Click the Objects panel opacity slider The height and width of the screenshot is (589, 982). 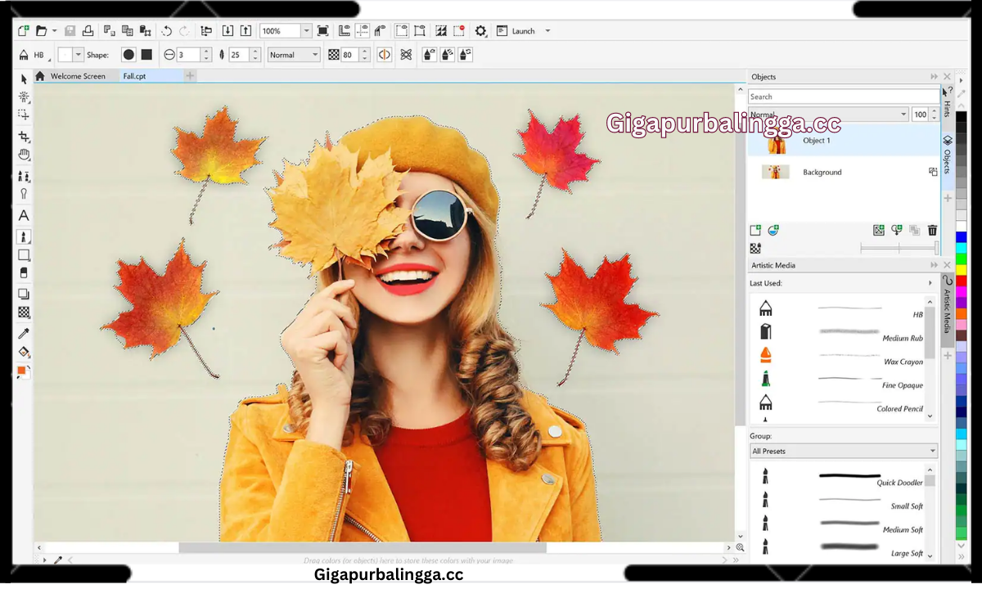[899, 247]
